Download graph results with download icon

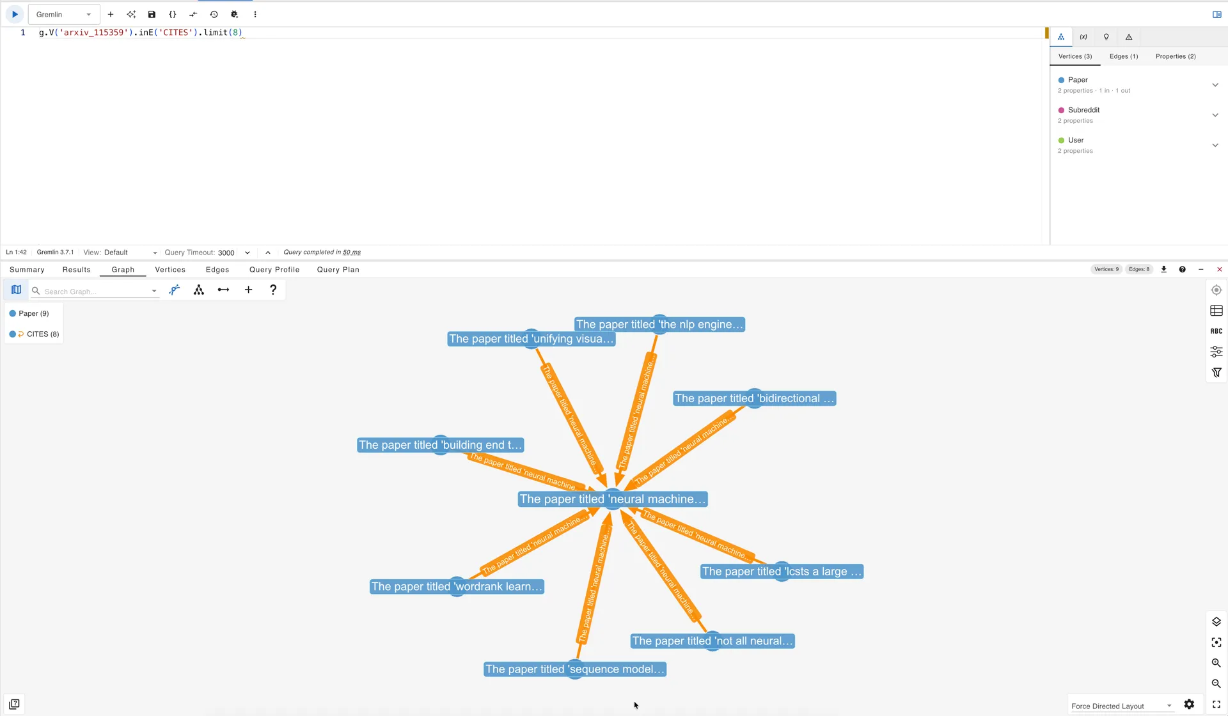click(1164, 269)
